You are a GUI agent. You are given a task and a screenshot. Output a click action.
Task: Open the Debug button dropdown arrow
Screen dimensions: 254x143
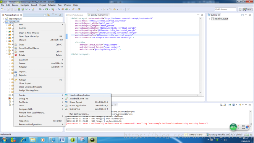tap(43, 9)
